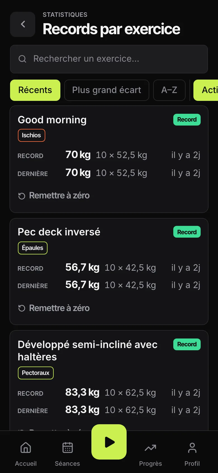The height and width of the screenshot is (473, 218).
Task: Open the Progrès trending chart icon
Action: coord(150,448)
